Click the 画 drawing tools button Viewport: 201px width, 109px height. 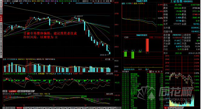point(99,1)
